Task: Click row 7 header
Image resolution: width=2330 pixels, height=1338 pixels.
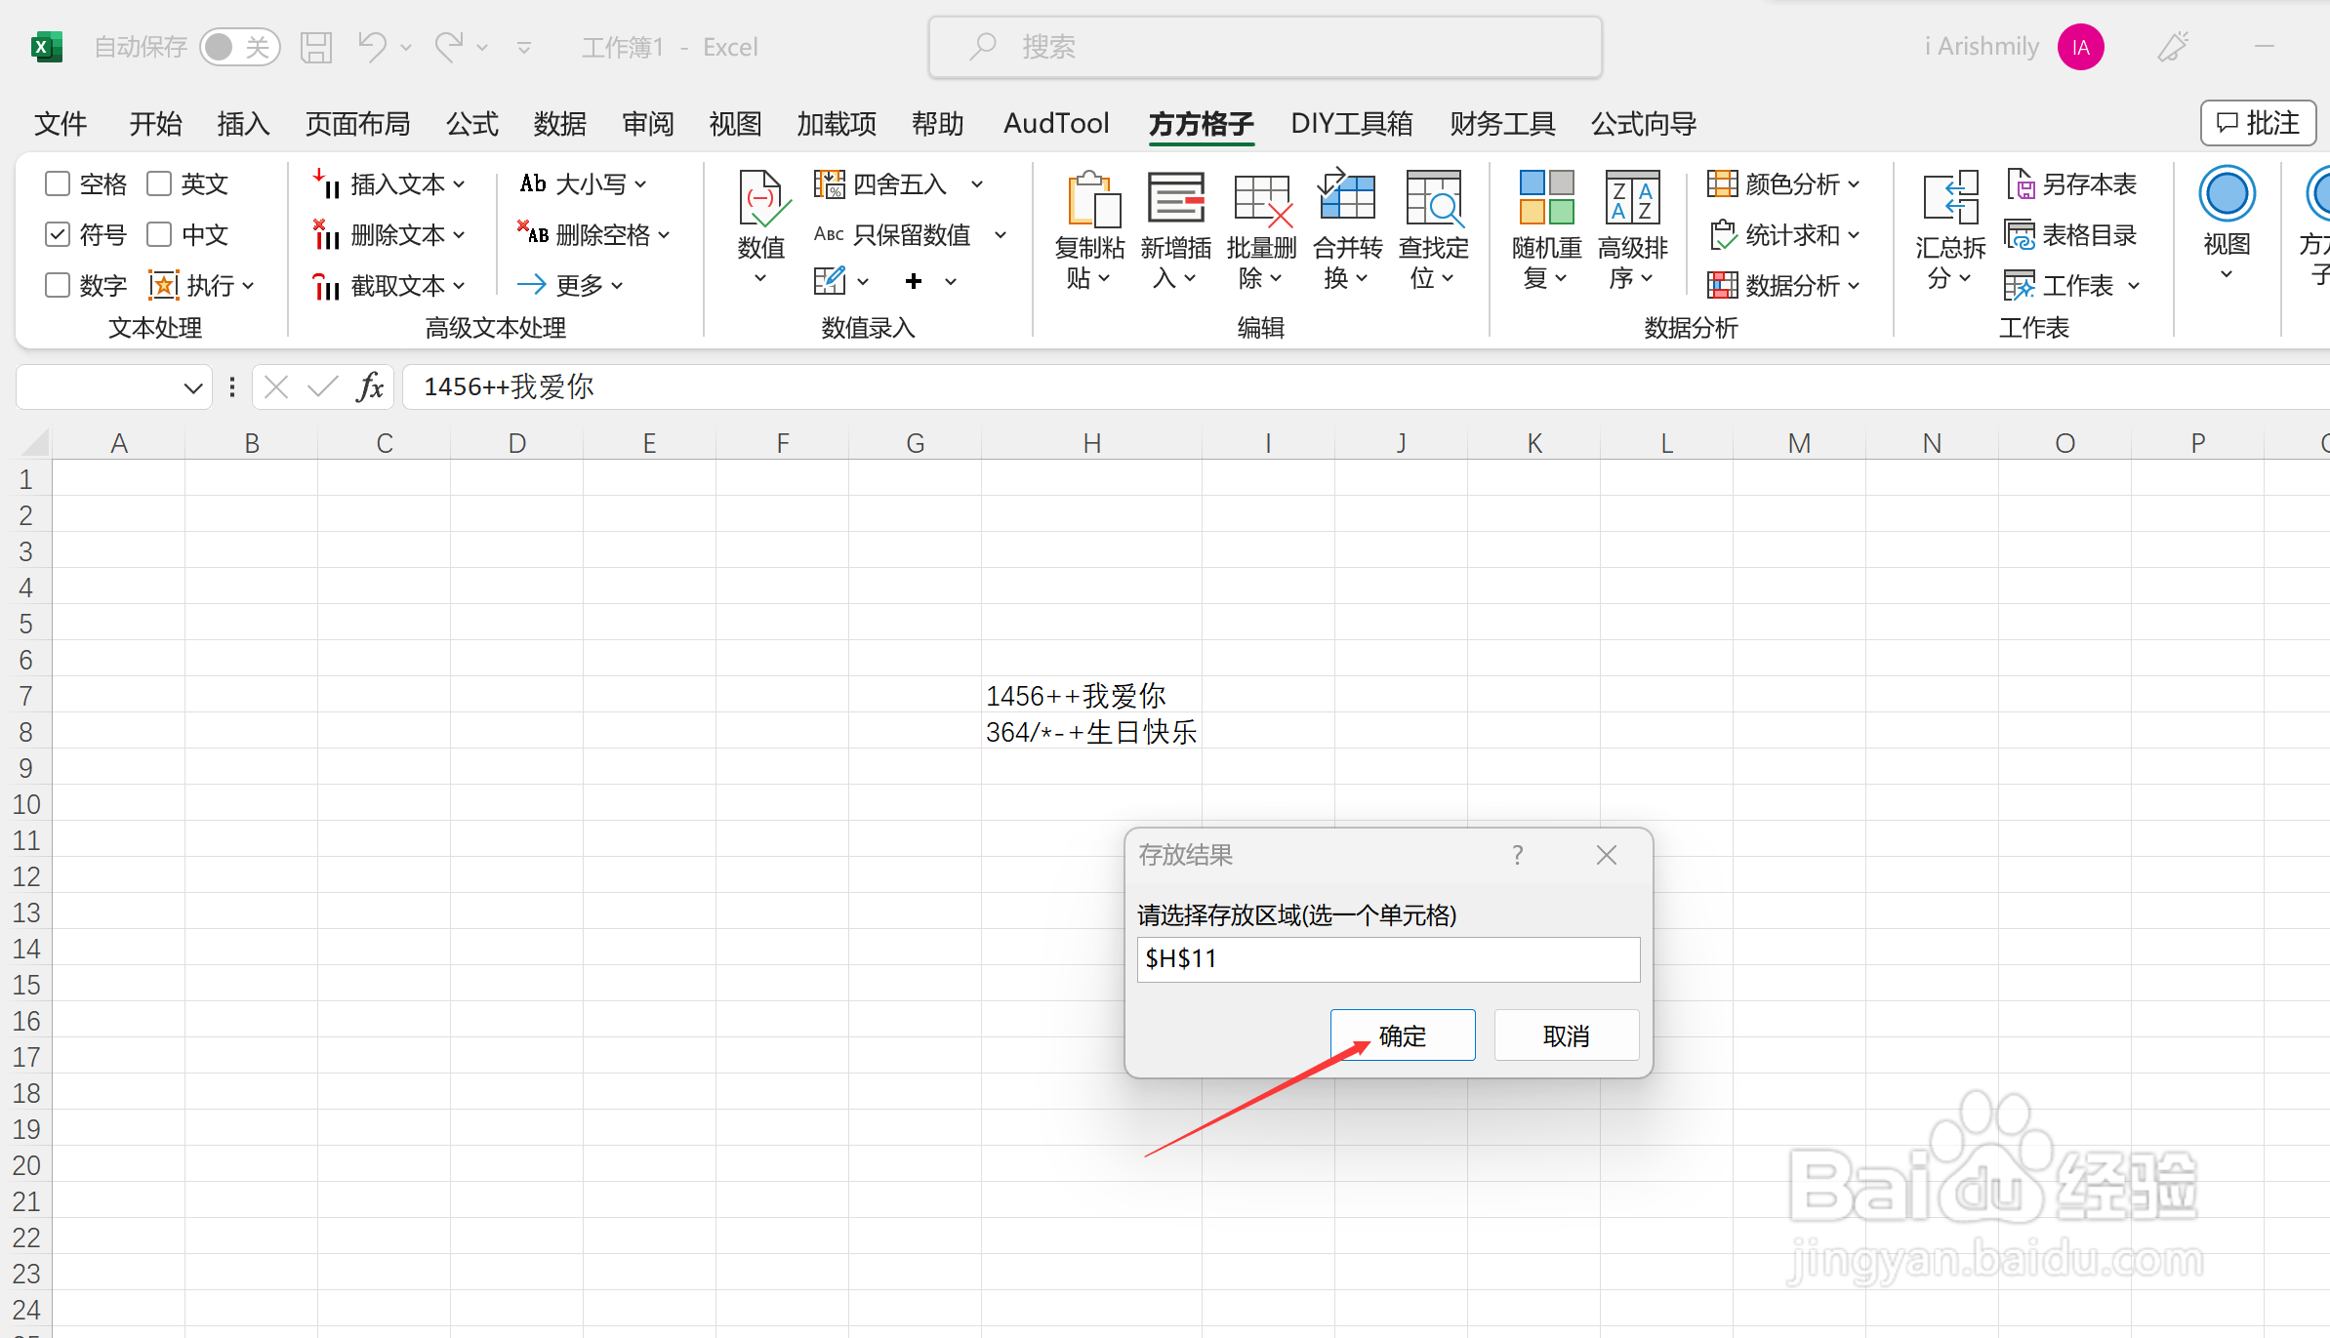Action: pyautogui.click(x=26, y=696)
